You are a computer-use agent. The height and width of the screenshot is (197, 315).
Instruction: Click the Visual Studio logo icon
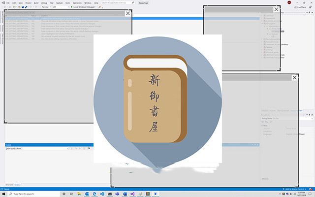pos(3,3)
